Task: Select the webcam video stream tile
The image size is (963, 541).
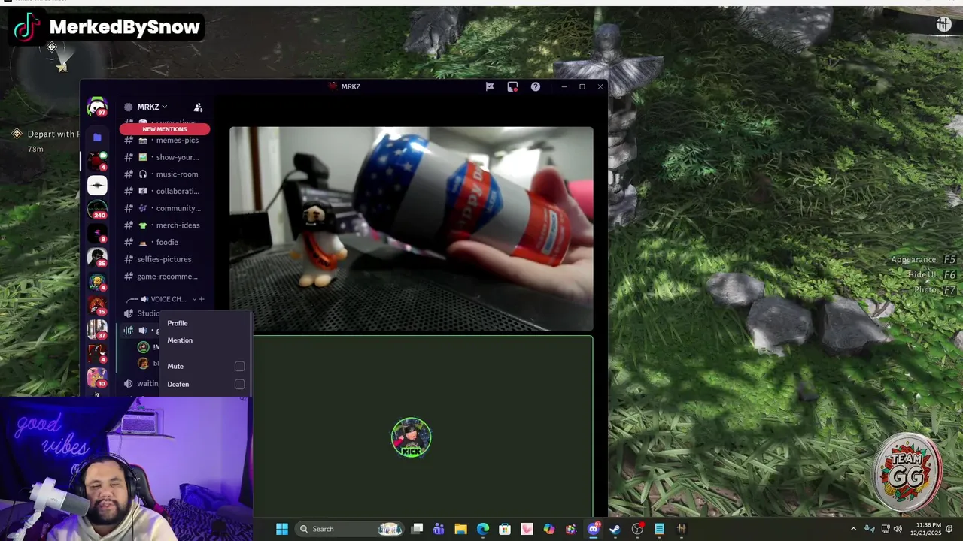Action: click(x=412, y=228)
